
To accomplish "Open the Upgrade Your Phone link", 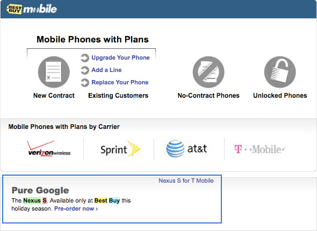I will pos(120,57).
